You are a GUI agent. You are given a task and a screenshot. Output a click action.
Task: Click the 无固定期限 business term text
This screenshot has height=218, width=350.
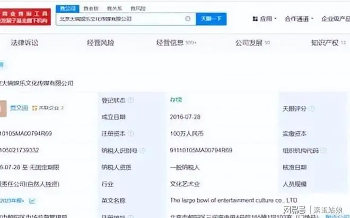tap(44, 167)
